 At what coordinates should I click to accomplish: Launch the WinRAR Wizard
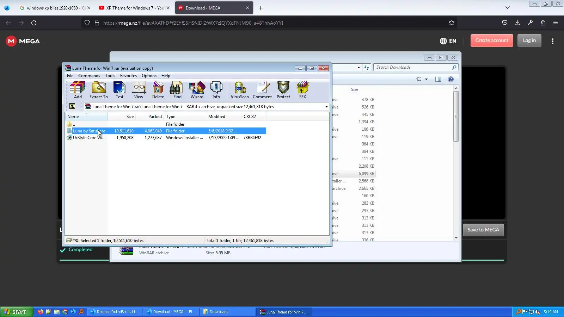pos(197,90)
